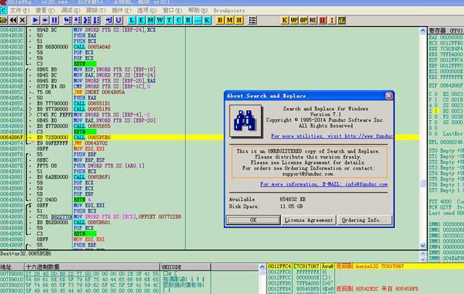Open the 调试(D) menu

click(71, 11)
